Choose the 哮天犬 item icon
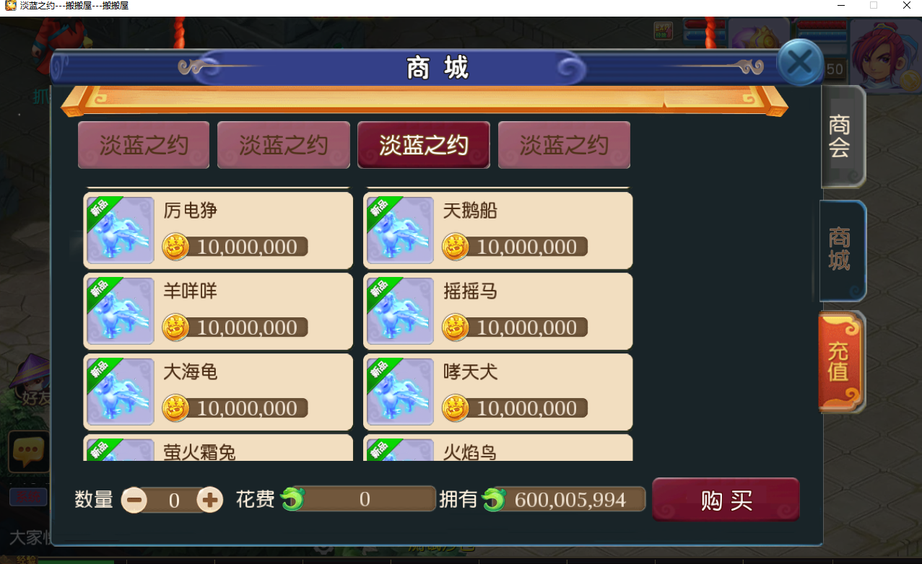922x564 pixels. click(x=400, y=392)
